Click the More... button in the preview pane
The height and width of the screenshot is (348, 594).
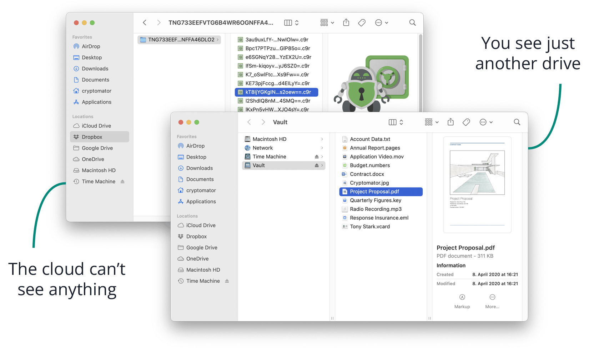[492, 301]
